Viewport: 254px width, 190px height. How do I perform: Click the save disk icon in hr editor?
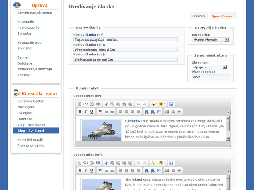pyautogui.click(x=171, y=104)
